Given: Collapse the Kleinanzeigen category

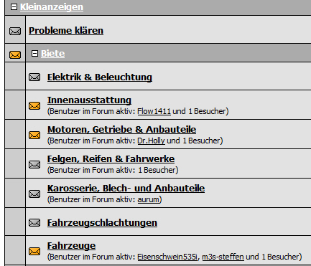Looking at the screenshot, I should click(14, 6).
